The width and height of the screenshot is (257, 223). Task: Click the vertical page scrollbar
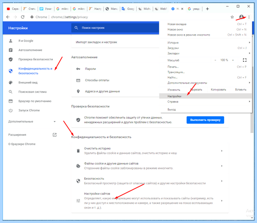(252, 99)
